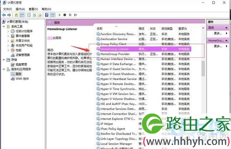The height and width of the screenshot is (149, 231).
Task: Select Hyper-V Time Synchroniz... row
Action: [143, 89]
